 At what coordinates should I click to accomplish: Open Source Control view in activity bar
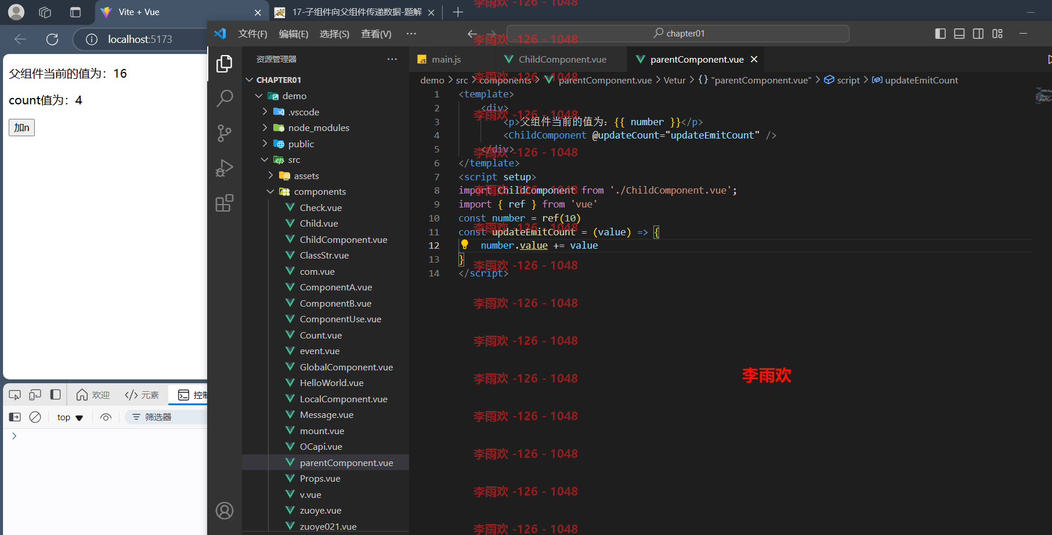pyautogui.click(x=225, y=133)
